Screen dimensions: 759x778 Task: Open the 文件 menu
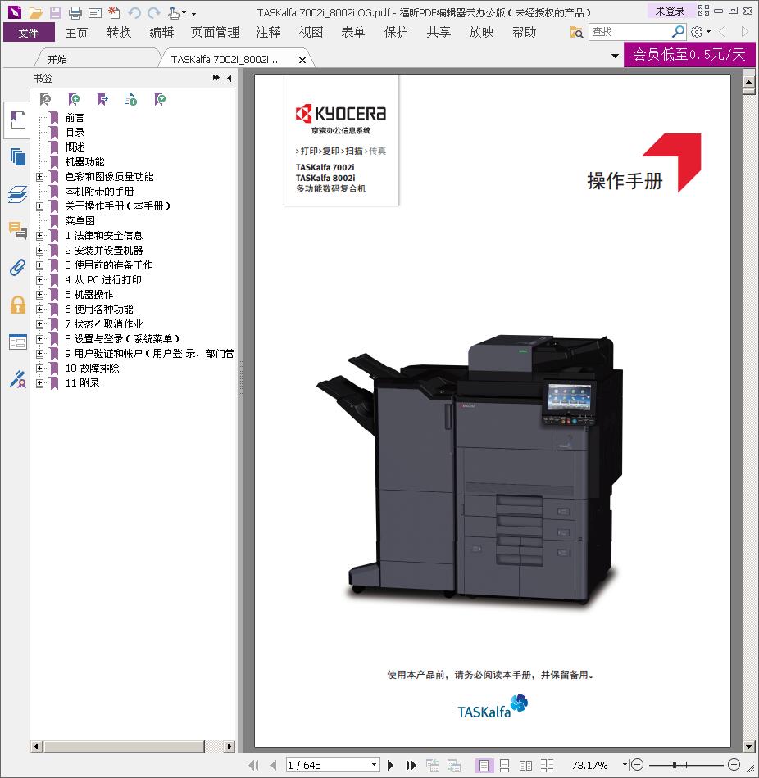[29, 33]
